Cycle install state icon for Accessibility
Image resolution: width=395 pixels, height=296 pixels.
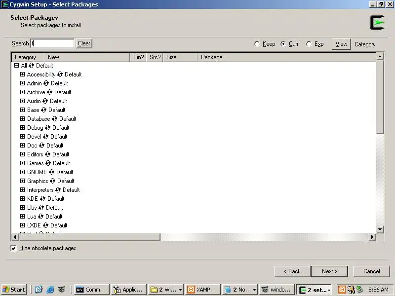click(60, 74)
